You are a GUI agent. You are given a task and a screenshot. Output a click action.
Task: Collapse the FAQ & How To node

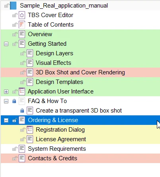[6, 101]
